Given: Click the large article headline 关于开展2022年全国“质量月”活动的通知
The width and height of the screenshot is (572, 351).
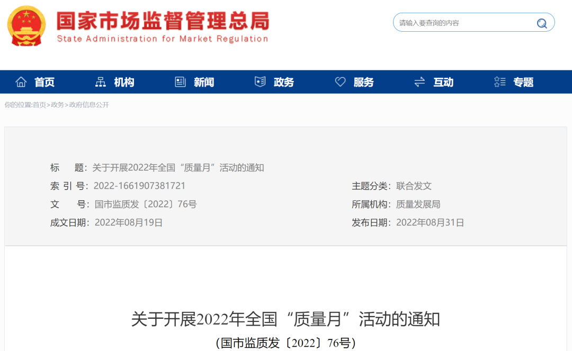Looking at the screenshot, I should click(285, 319).
